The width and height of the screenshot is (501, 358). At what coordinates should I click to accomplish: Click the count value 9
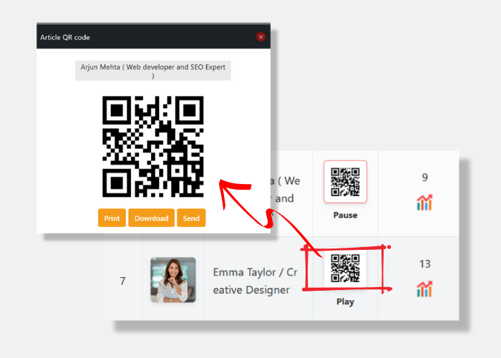[424, 178]
